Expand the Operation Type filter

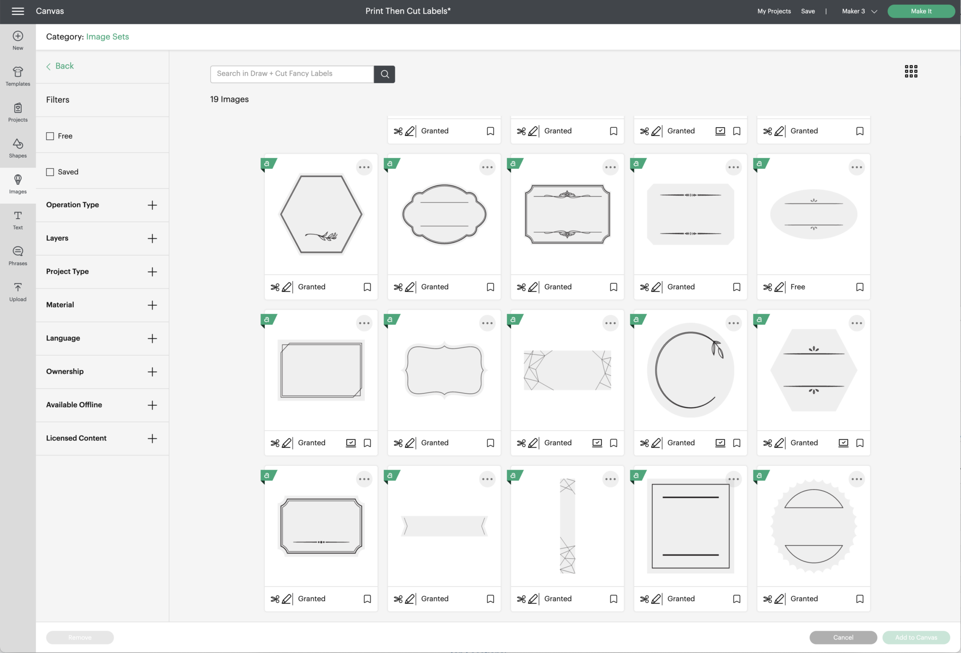(152, 205)
